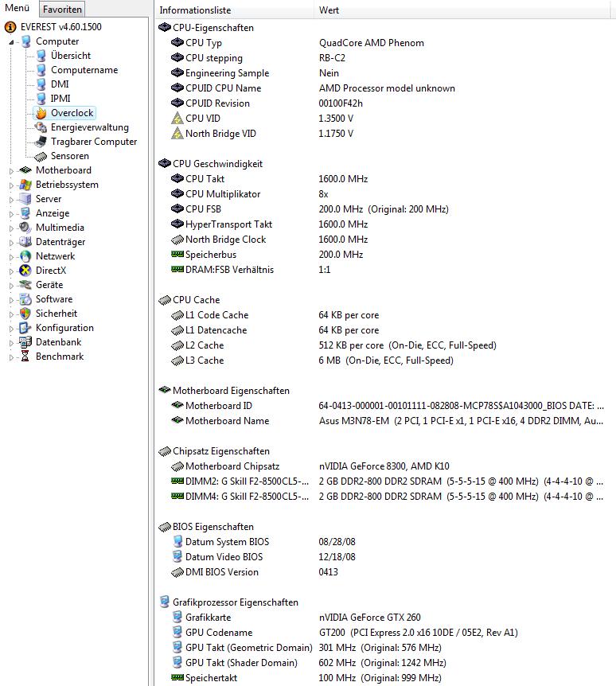616x686 pixels.
Task: Expand the Datenträger tree node
Action: 11,243
